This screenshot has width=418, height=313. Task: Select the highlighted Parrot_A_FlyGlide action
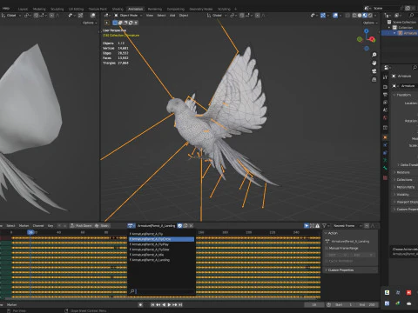click(161, 239)
